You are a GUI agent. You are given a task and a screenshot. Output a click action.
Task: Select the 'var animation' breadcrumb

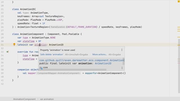click(47, 99)
